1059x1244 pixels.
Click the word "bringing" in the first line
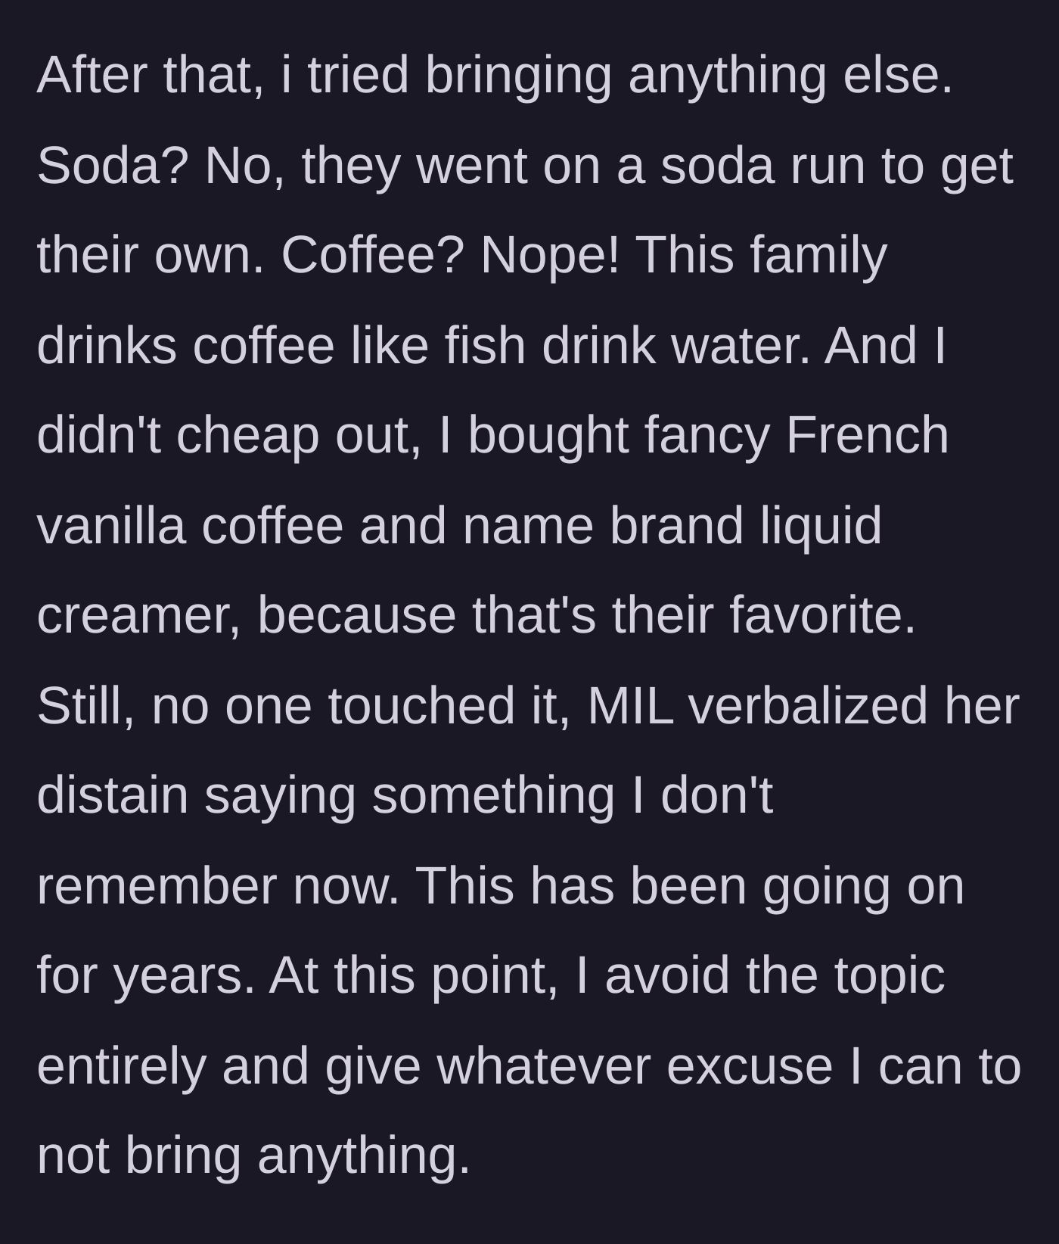click(518, 77)
